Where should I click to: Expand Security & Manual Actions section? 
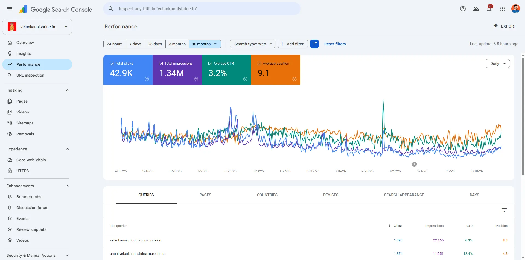(67, 255)
